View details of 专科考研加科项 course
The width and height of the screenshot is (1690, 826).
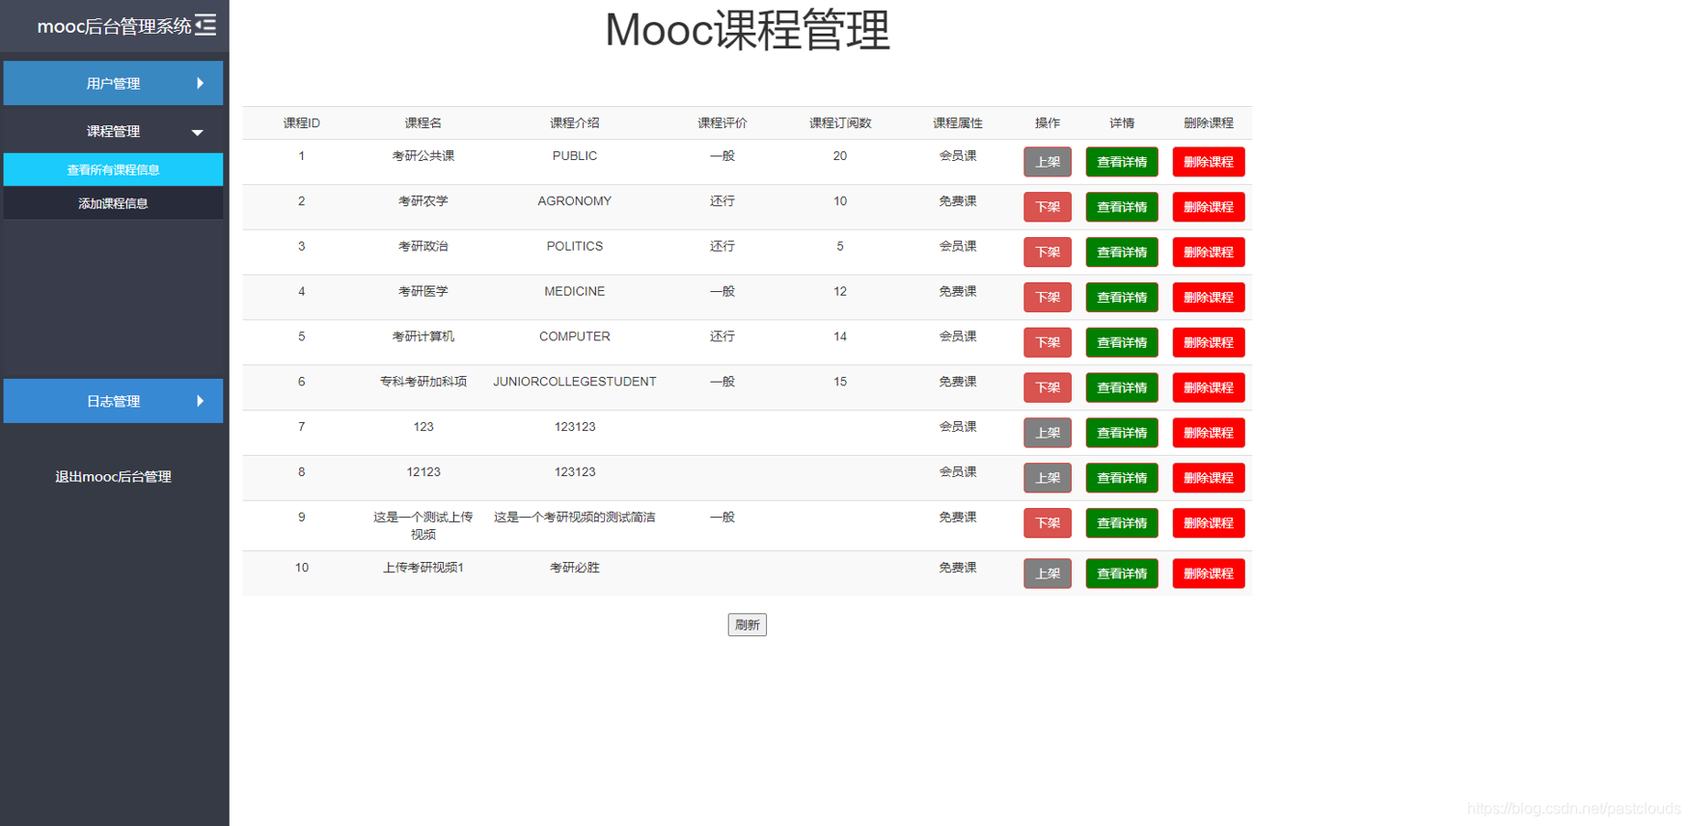(x=1122, y=387)
